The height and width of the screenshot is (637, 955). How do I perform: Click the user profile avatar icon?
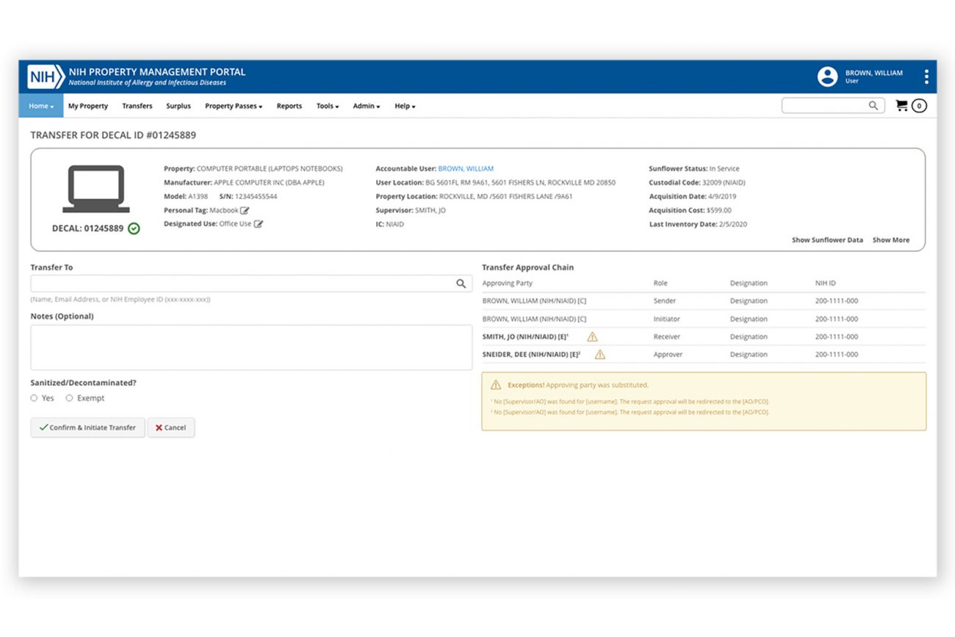click(827, 76)
